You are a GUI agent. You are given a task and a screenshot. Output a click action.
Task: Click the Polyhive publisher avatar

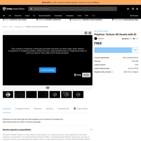pos(96,38)
